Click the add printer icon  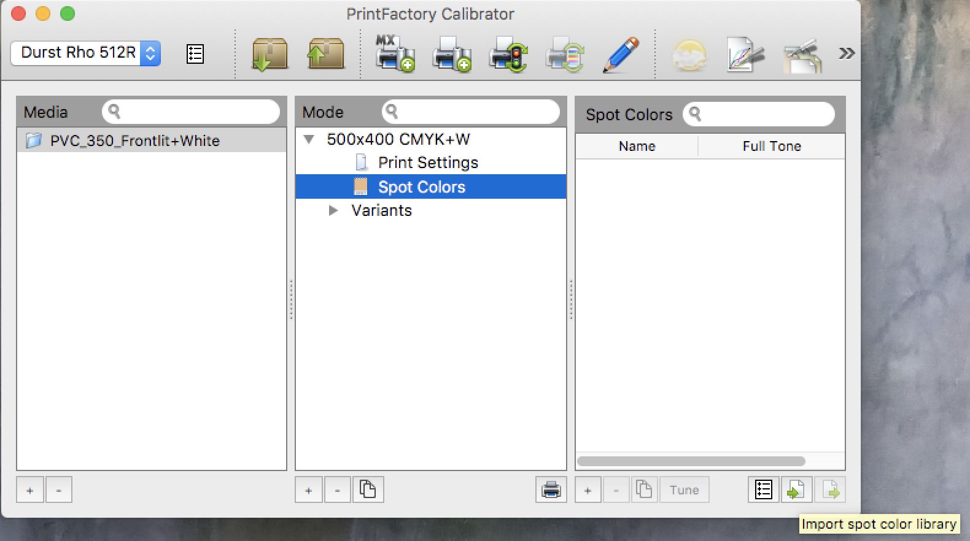(452, 54)
